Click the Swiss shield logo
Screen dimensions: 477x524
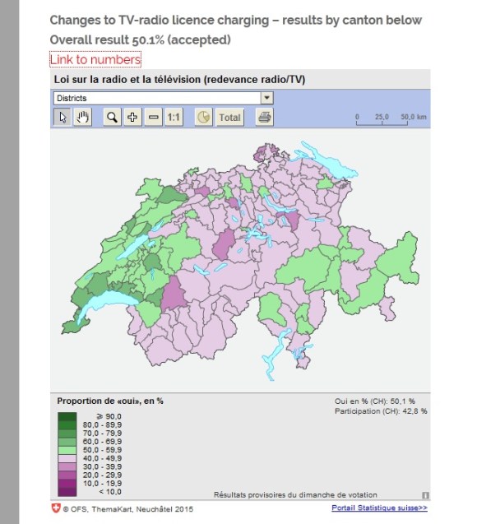pos(55,508)
